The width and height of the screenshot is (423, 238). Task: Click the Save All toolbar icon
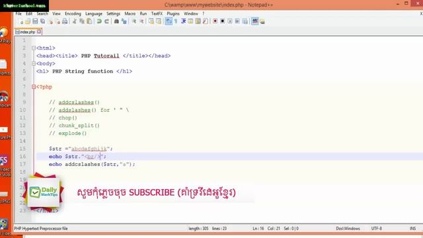pos(42,21)
